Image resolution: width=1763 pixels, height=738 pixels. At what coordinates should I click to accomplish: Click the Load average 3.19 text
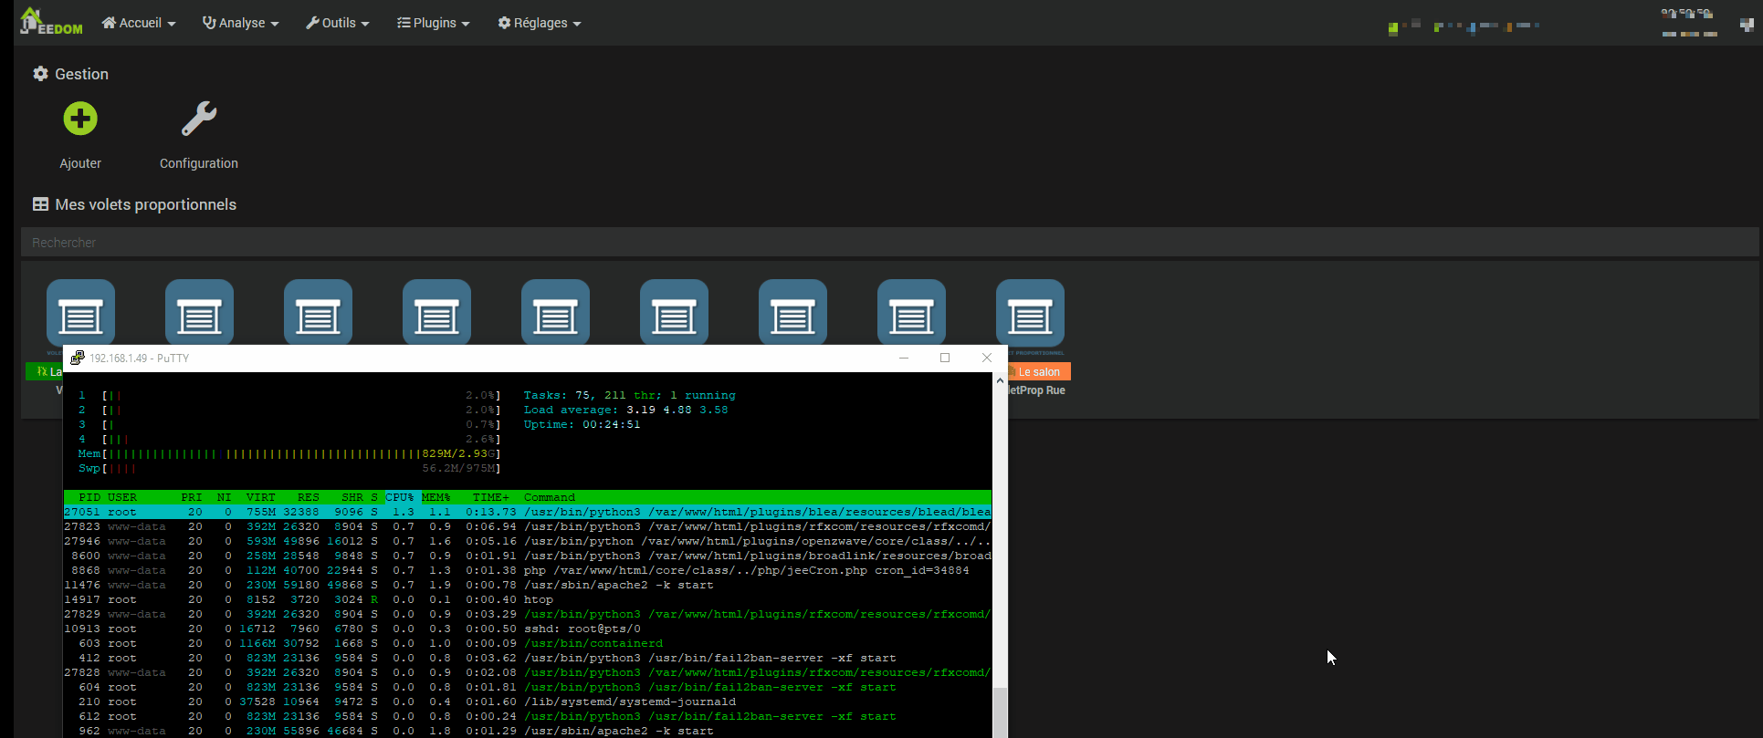point(626,410)
